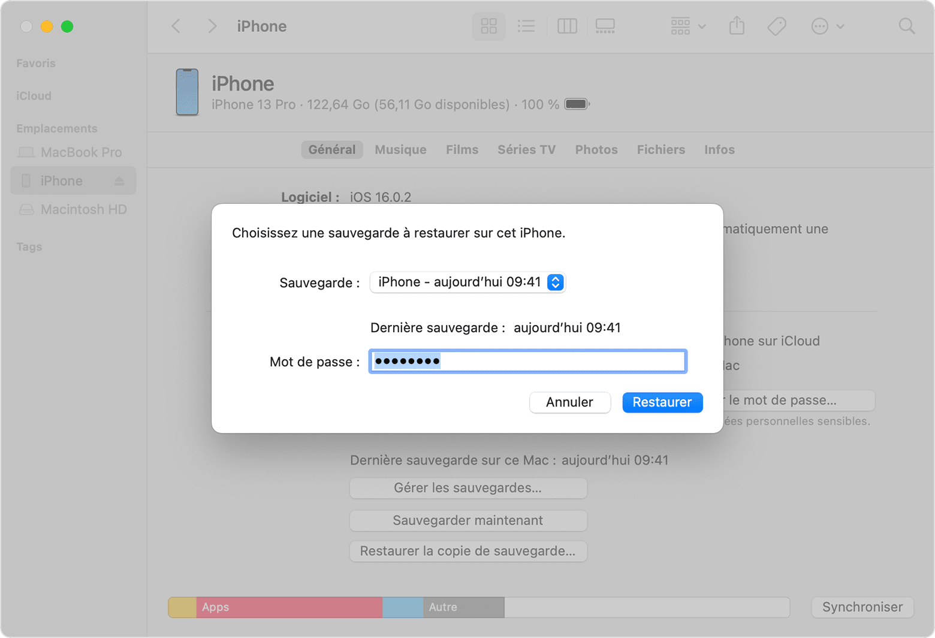This screenshot has height=638, width=935.
Task: Switch to icon view in the toolbar
Action: 488,26
